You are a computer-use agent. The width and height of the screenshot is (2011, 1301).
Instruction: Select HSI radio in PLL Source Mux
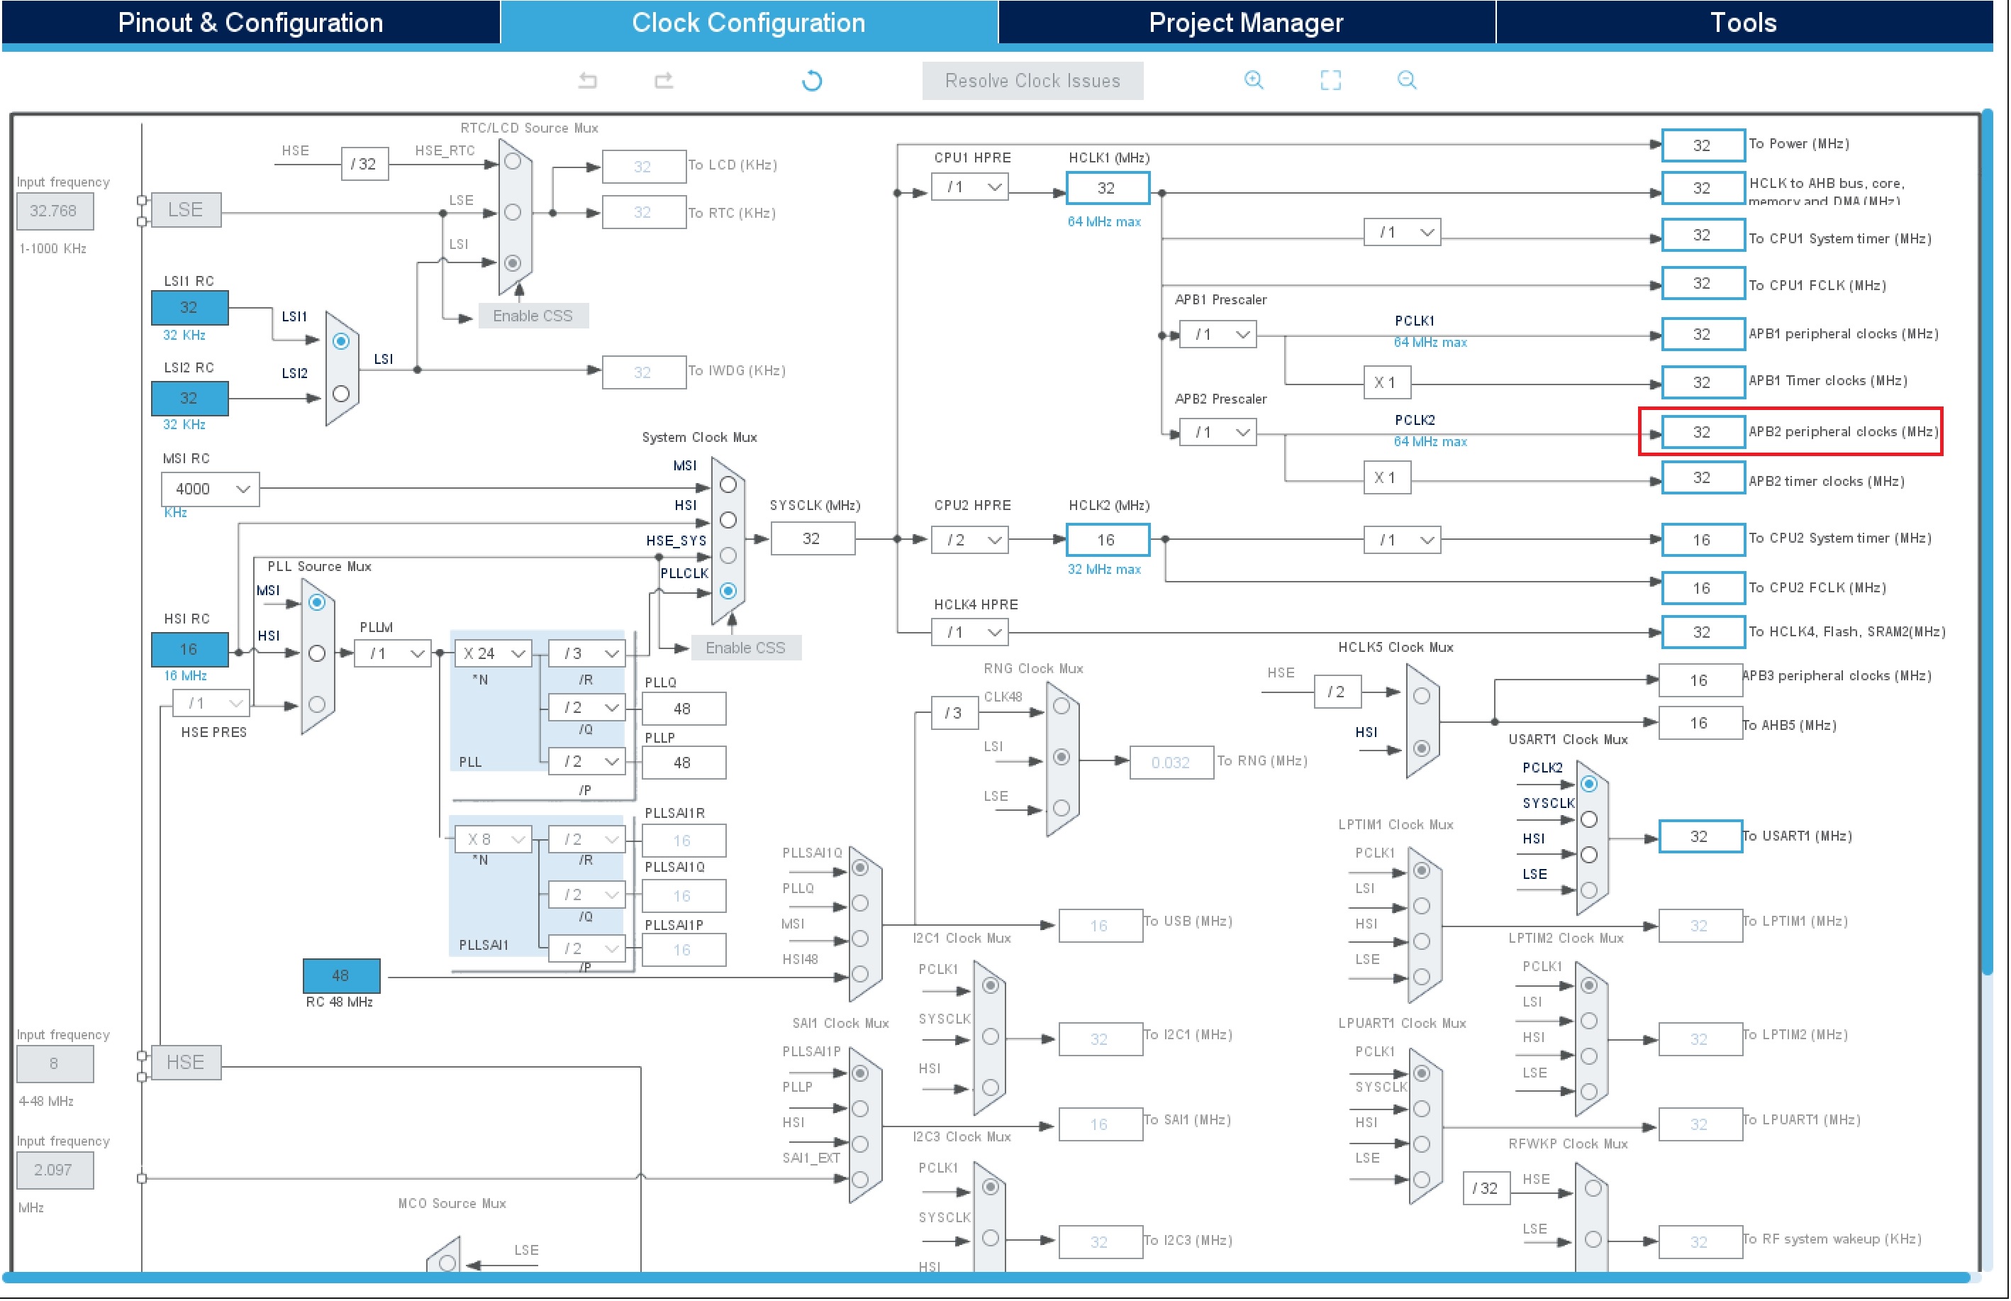(316, 654)
